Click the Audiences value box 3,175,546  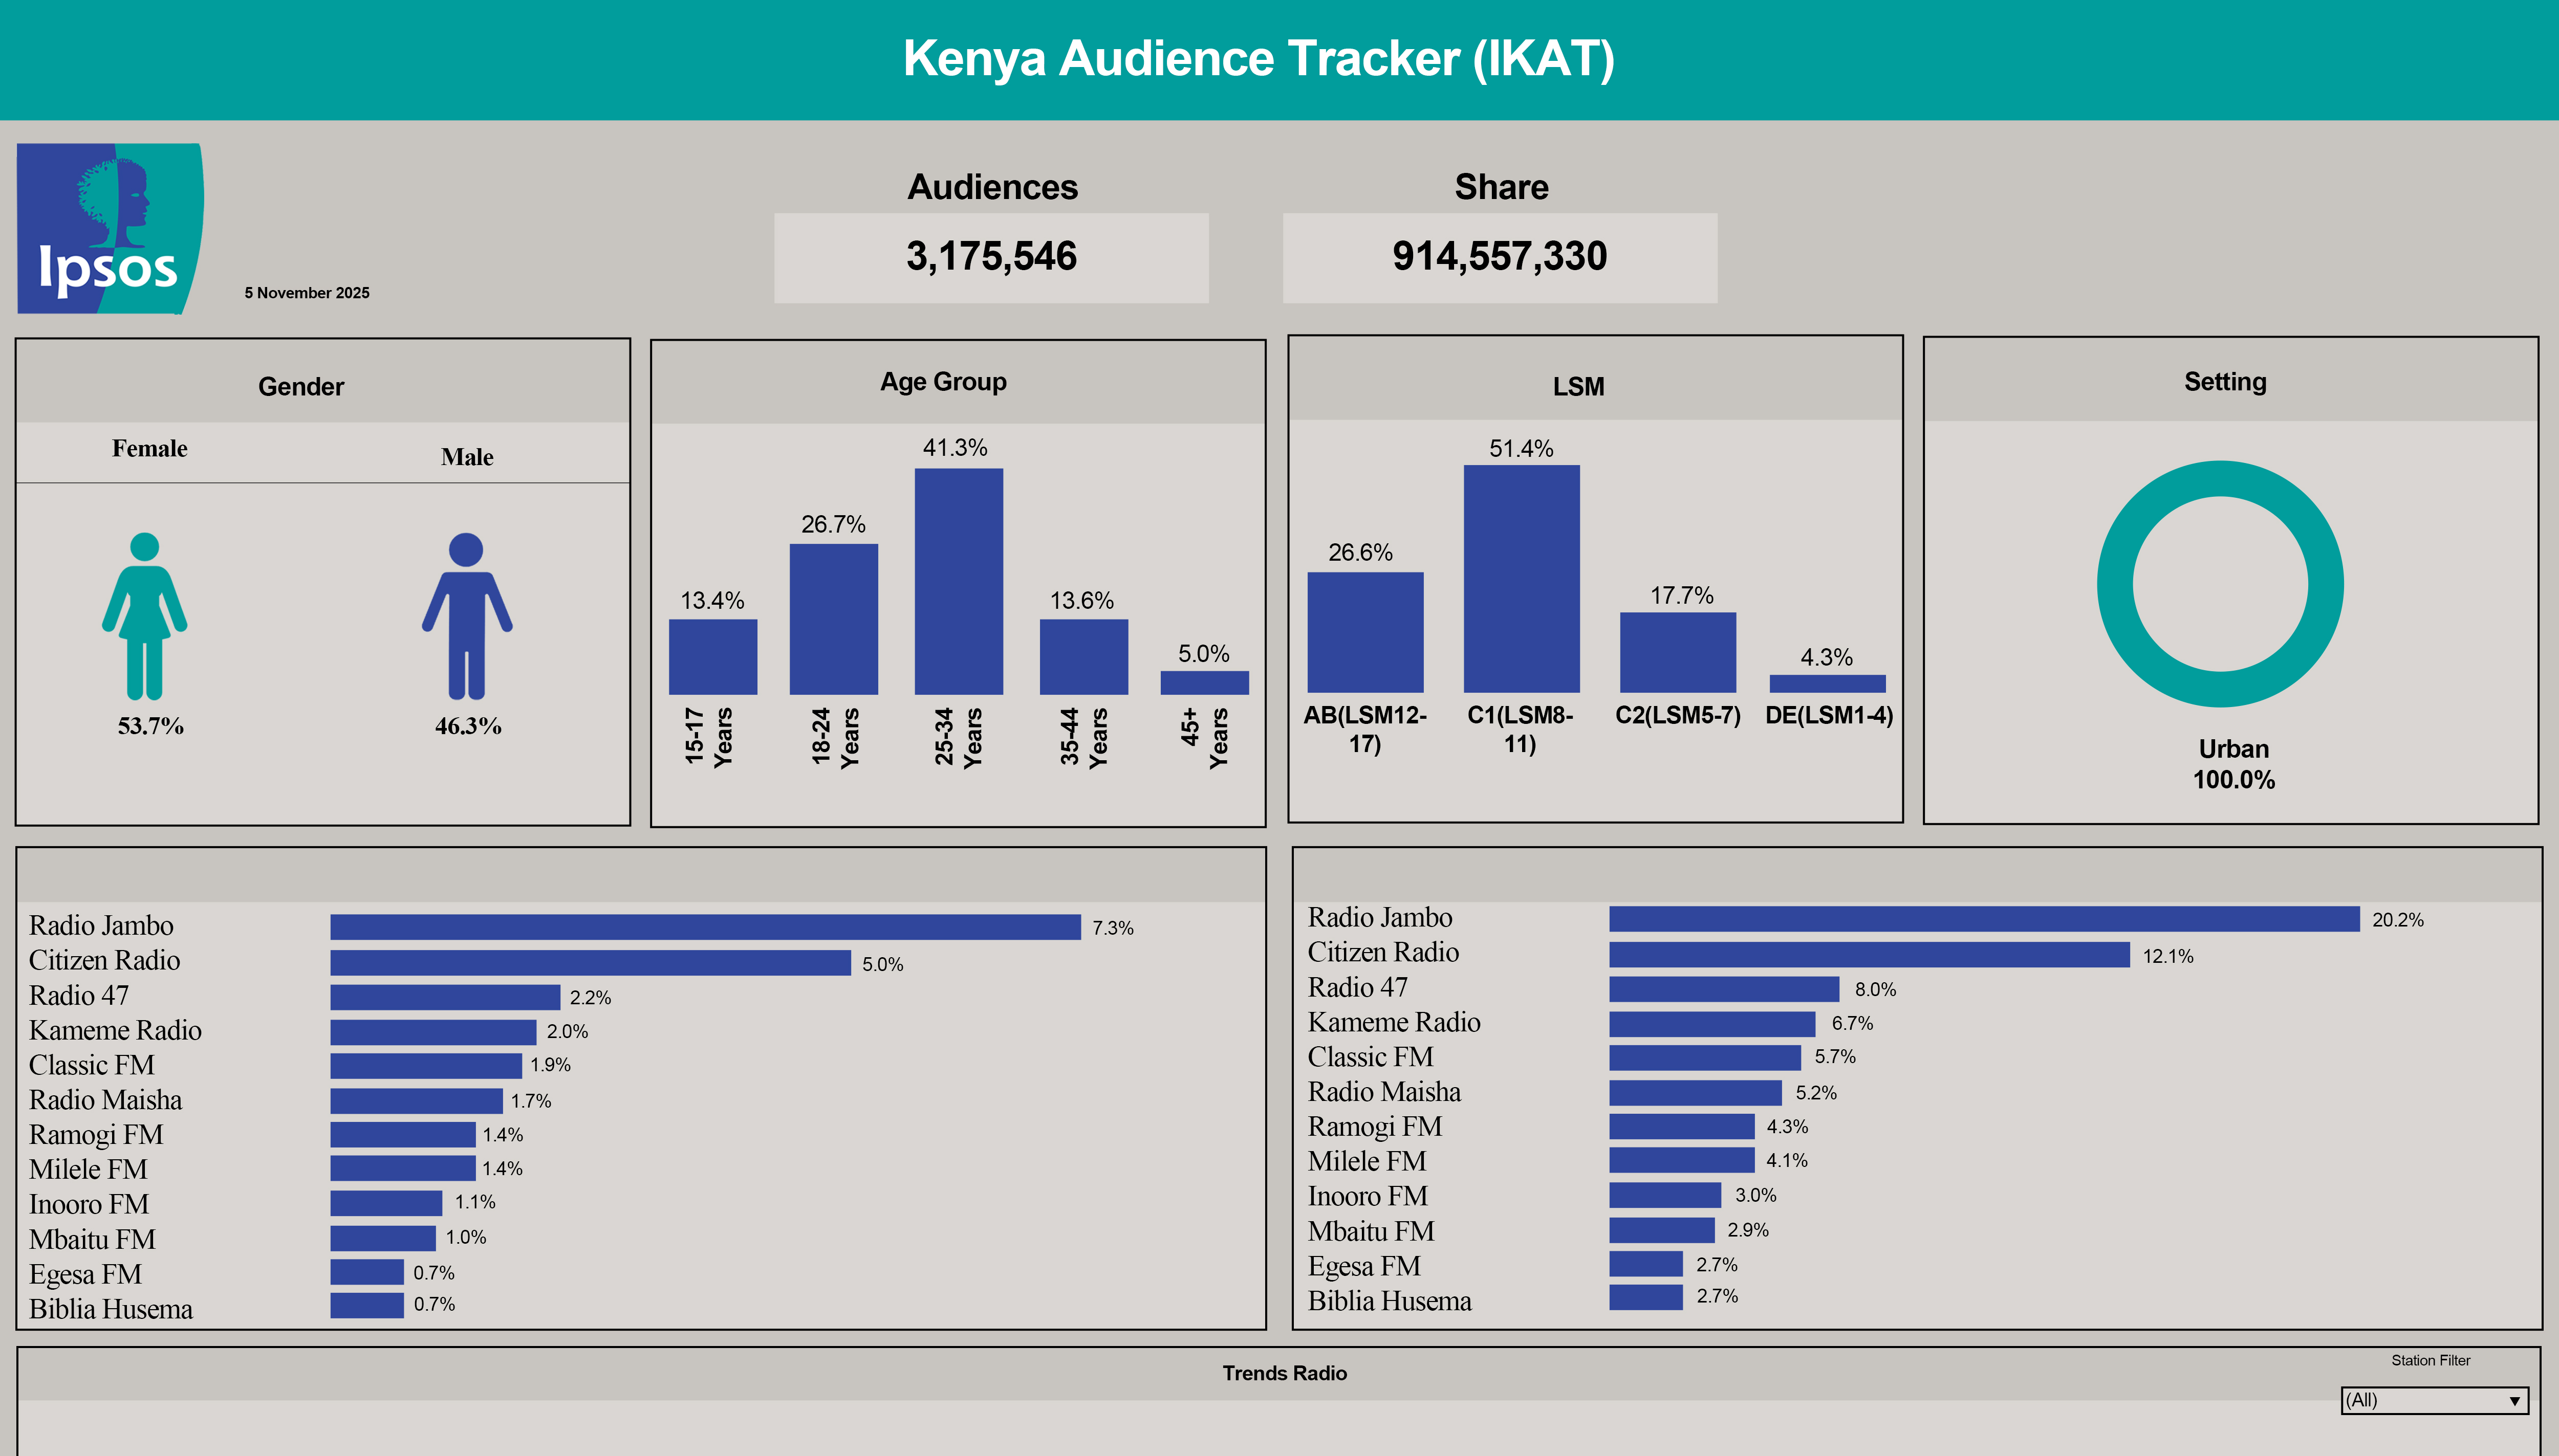pos(990,257)
